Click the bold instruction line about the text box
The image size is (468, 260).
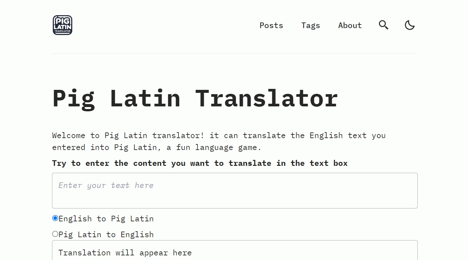[200, 163]
